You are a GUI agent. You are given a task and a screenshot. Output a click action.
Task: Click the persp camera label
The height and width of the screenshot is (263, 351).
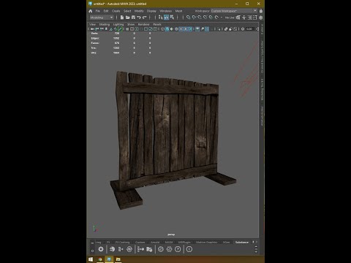[171, 235]
